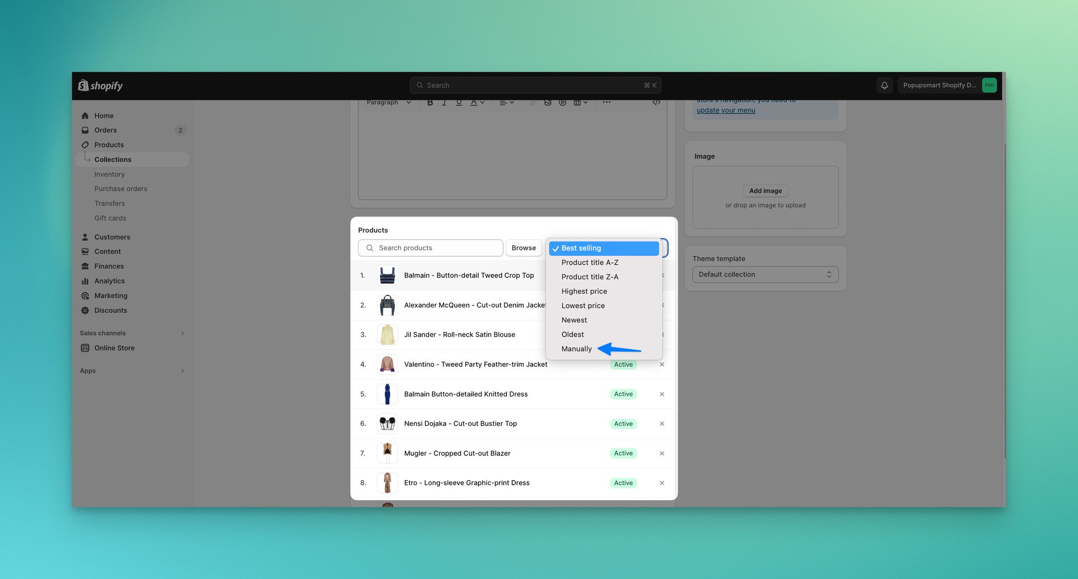The height and width of the screenshot is (579, 1078).
Task: Open the Default collection theme template dropdown
Action: coord(765,275)
